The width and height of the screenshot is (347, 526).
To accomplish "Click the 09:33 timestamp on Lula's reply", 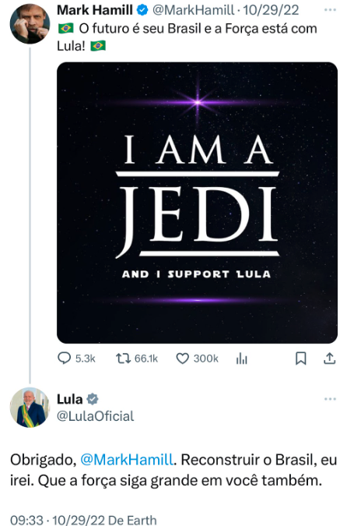I will click(26, 521).
